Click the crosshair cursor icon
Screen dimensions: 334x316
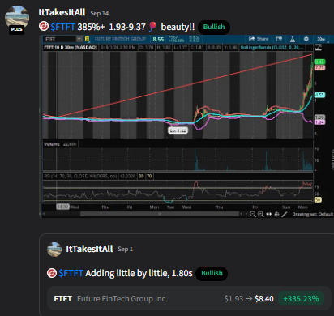(x=276, y=214)
